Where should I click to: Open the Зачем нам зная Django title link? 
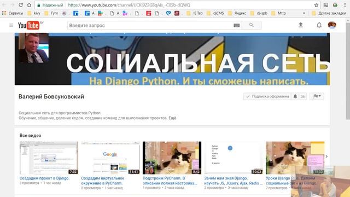234,181
